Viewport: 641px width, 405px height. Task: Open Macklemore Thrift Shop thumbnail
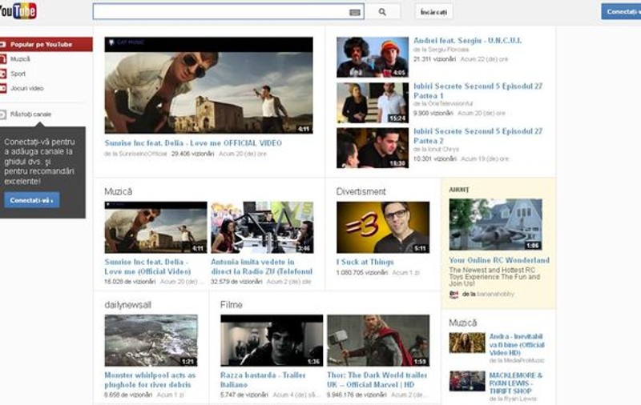point(467,381)
